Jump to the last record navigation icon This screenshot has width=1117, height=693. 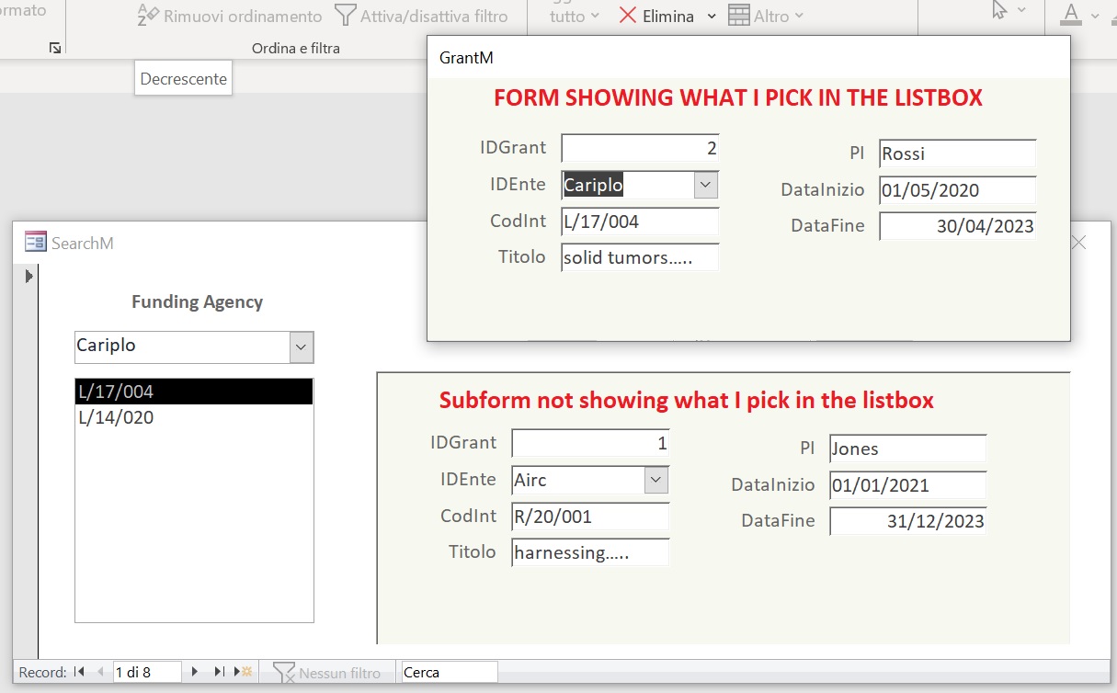(x=218, y=672)
